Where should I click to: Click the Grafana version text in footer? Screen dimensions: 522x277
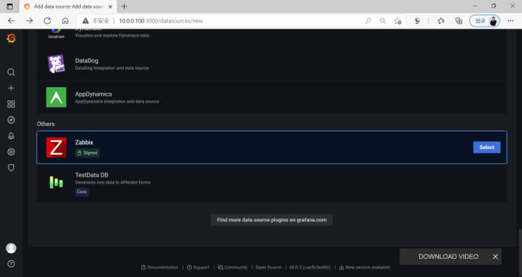coord(310,267)
